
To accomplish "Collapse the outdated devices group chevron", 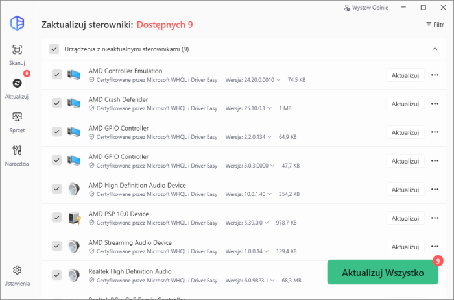I will pos(435,49).
